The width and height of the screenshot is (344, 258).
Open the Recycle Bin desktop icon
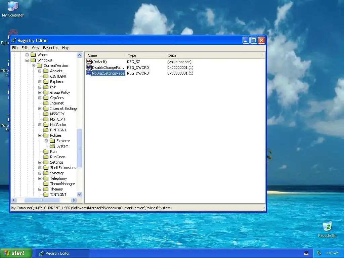(327, 229)
